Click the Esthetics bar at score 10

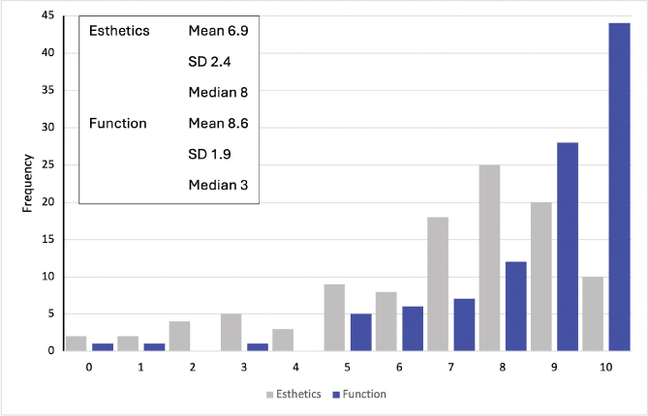(x=595, y=312)
